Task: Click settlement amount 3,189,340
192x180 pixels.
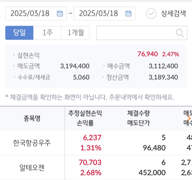Action: click(163, 77)
